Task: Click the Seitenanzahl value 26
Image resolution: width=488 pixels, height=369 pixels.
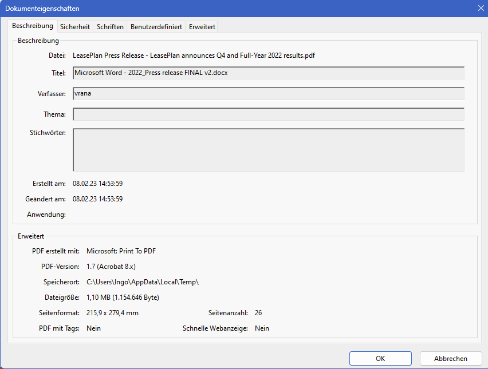Action: (x=258, y=313)
